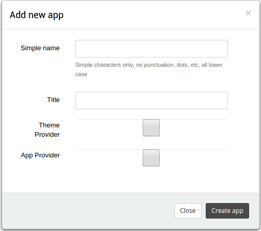
Task: Focus the Simple name text field
Action: (x=151, y=49)
